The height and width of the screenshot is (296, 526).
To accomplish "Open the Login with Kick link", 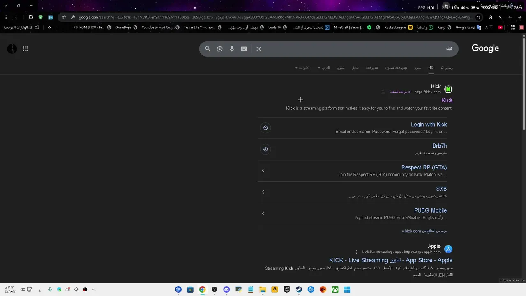I will point(429,125).
